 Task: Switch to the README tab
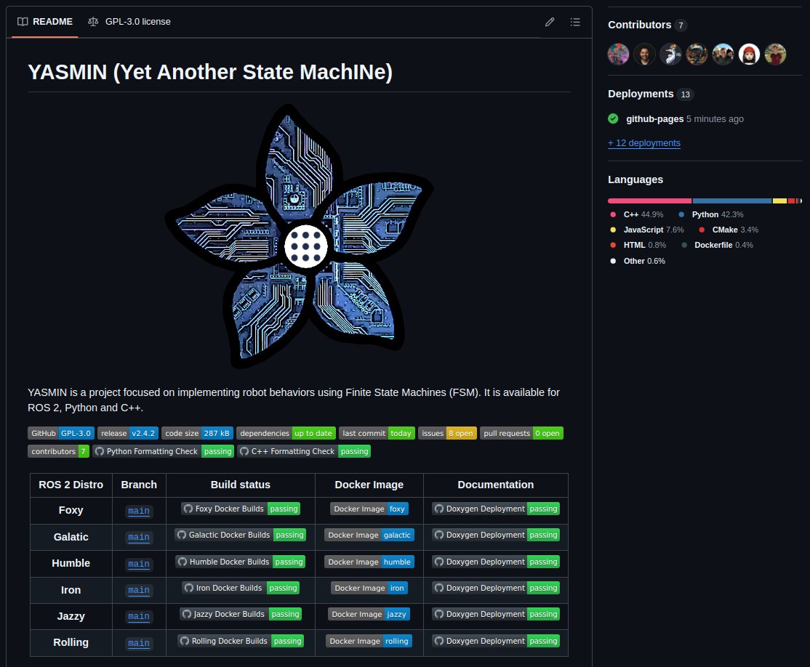coord(45,22)
